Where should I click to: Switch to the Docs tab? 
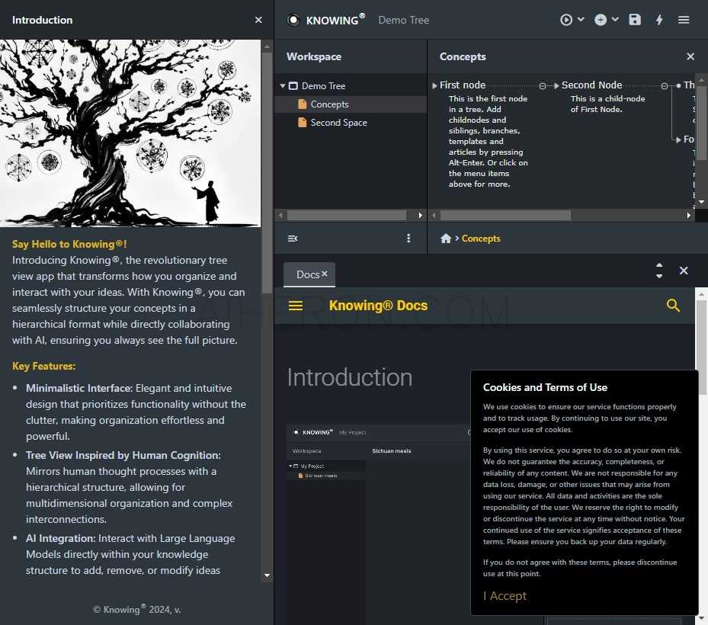coord(308,274)
